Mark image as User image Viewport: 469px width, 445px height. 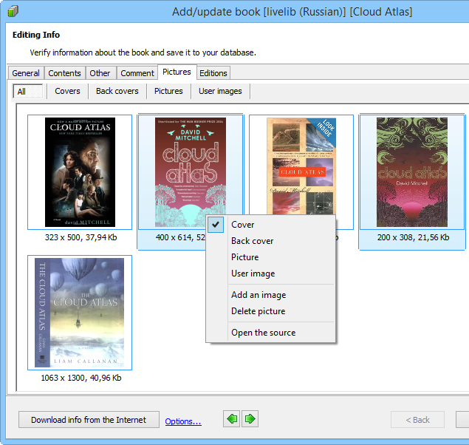(x=270, y=274)
